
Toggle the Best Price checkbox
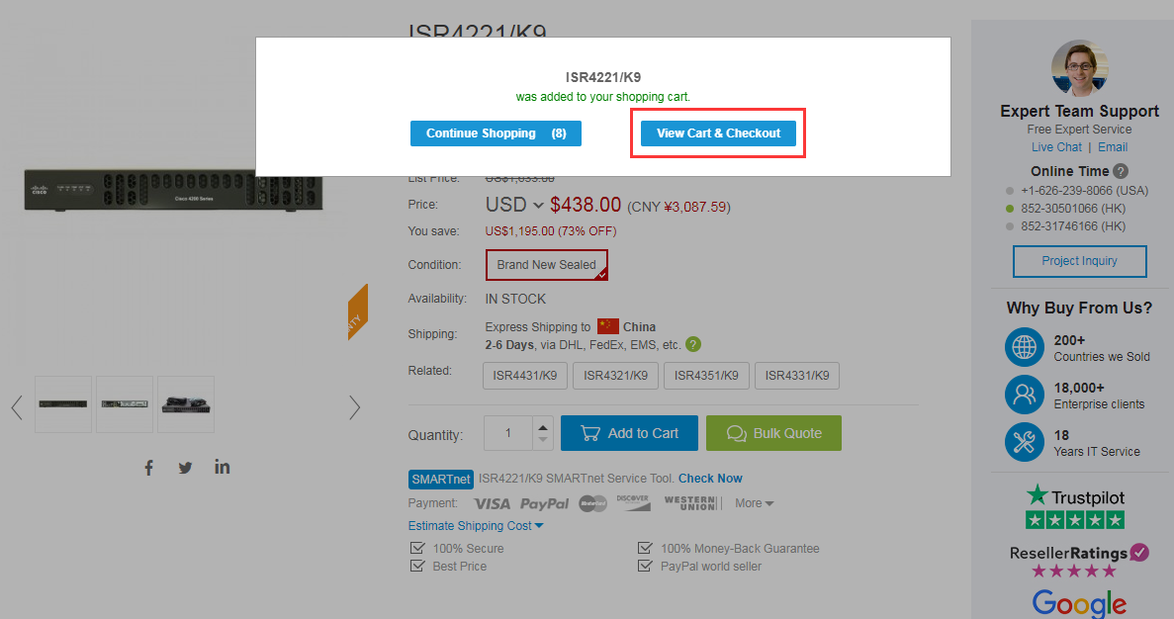[x=416, y=566]
